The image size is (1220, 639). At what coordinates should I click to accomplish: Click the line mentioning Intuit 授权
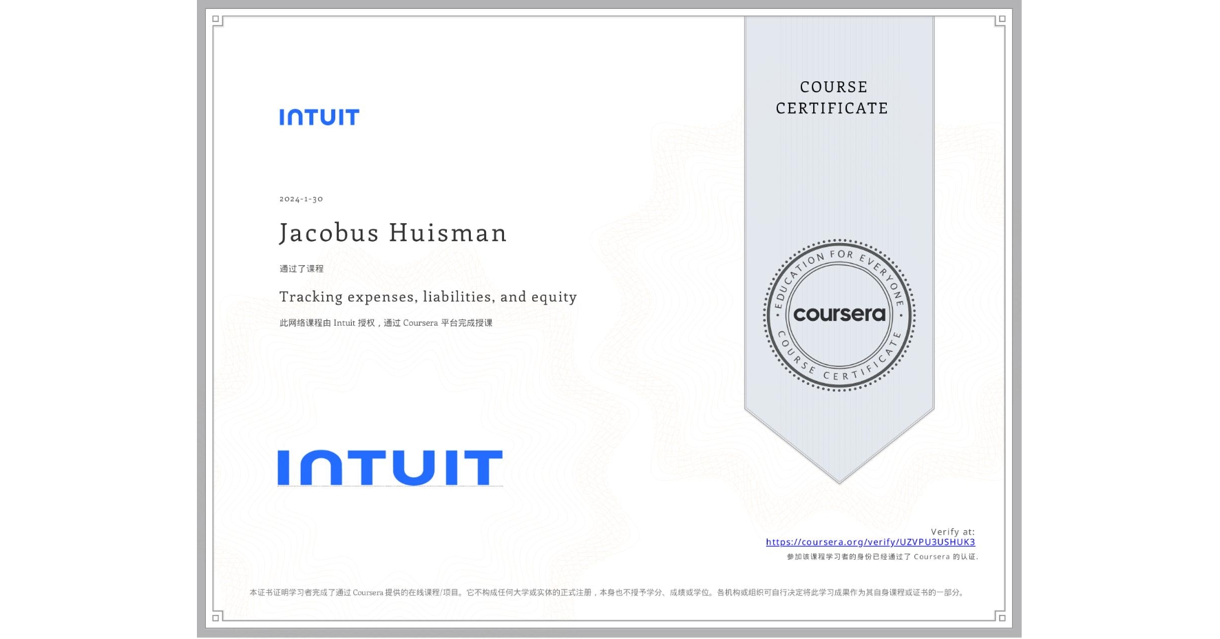(x=386, y=322)
